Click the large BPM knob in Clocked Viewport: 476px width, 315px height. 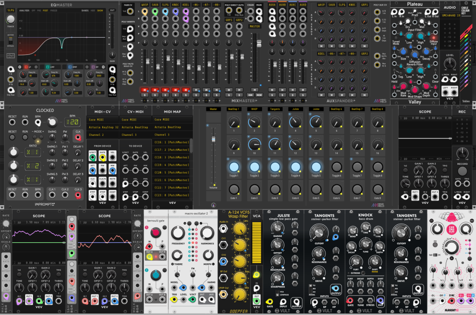click(x=52, y=122)
